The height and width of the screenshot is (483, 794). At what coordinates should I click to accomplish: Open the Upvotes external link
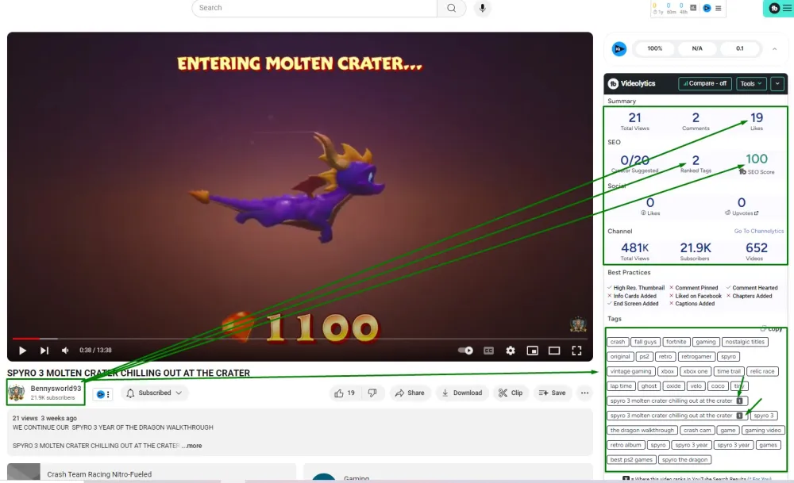756,213
